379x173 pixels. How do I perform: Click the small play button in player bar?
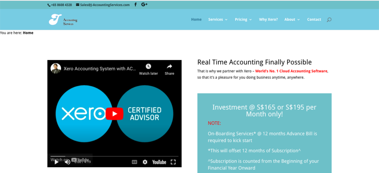click(57, 162)
